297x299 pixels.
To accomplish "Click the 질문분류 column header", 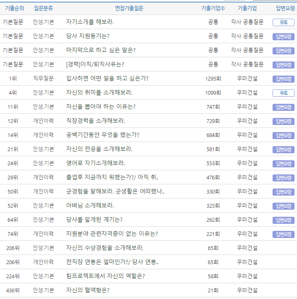I will (x=43, y=8).
